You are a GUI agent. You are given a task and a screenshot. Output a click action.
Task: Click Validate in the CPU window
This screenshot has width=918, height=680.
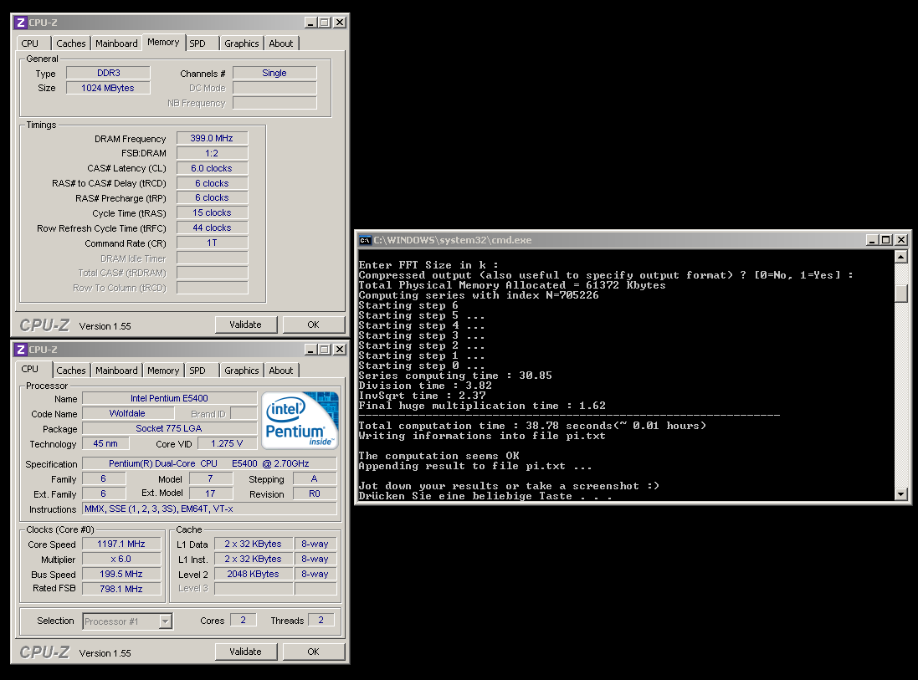pyautogui.click(x=245, y=652)
